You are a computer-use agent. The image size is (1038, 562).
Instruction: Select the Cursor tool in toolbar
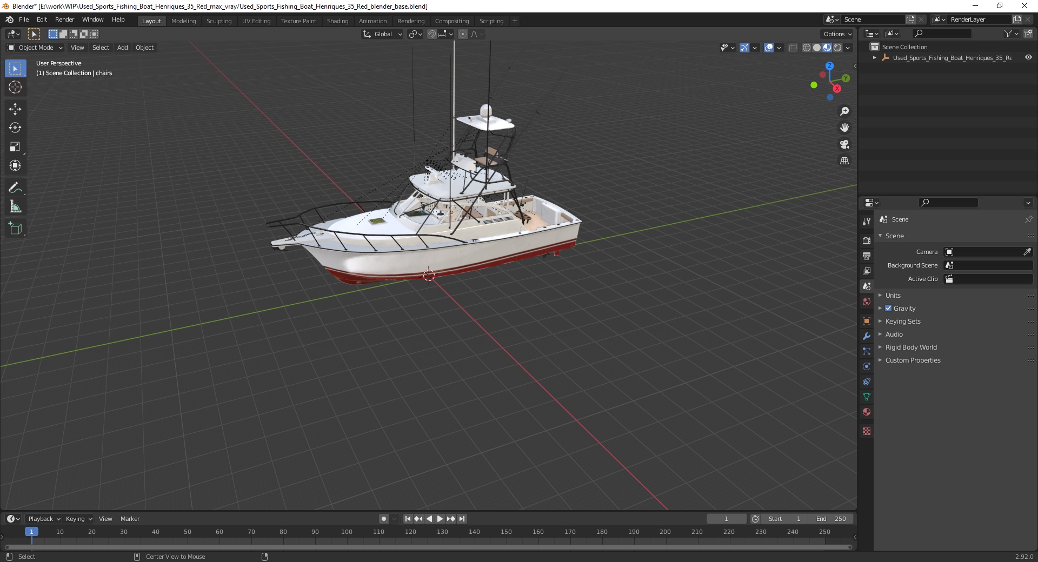[15, 88]
